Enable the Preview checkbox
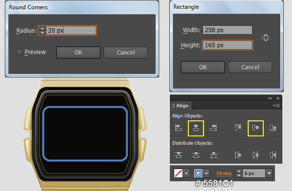292x191 pixels. click(x=19, y=52)
